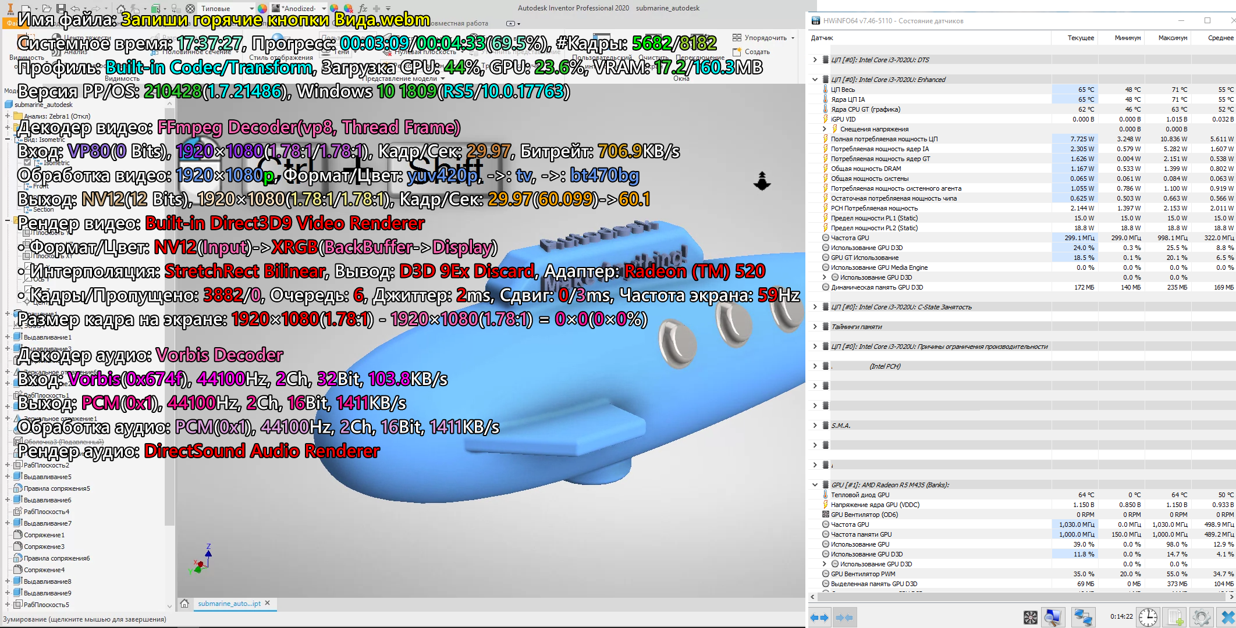The image size is (1236, 628).
Task: Expand HWiNFO 'Тайминги памяти' group
Action: (x=815, y=327)
